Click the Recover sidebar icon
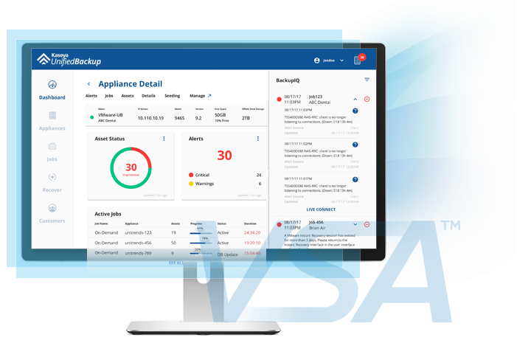The width and height of the screenshot is (531, 340). 52,177
